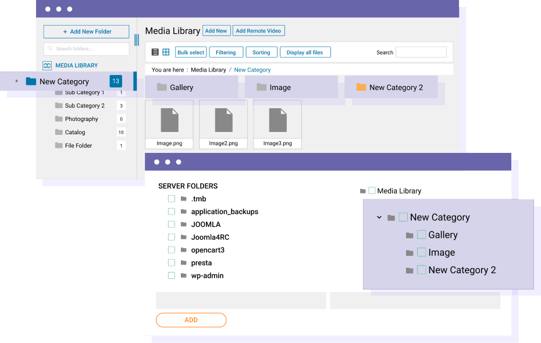
Task: Check the Gallery checkbox in category tree
Action: (x=421, y=234)
